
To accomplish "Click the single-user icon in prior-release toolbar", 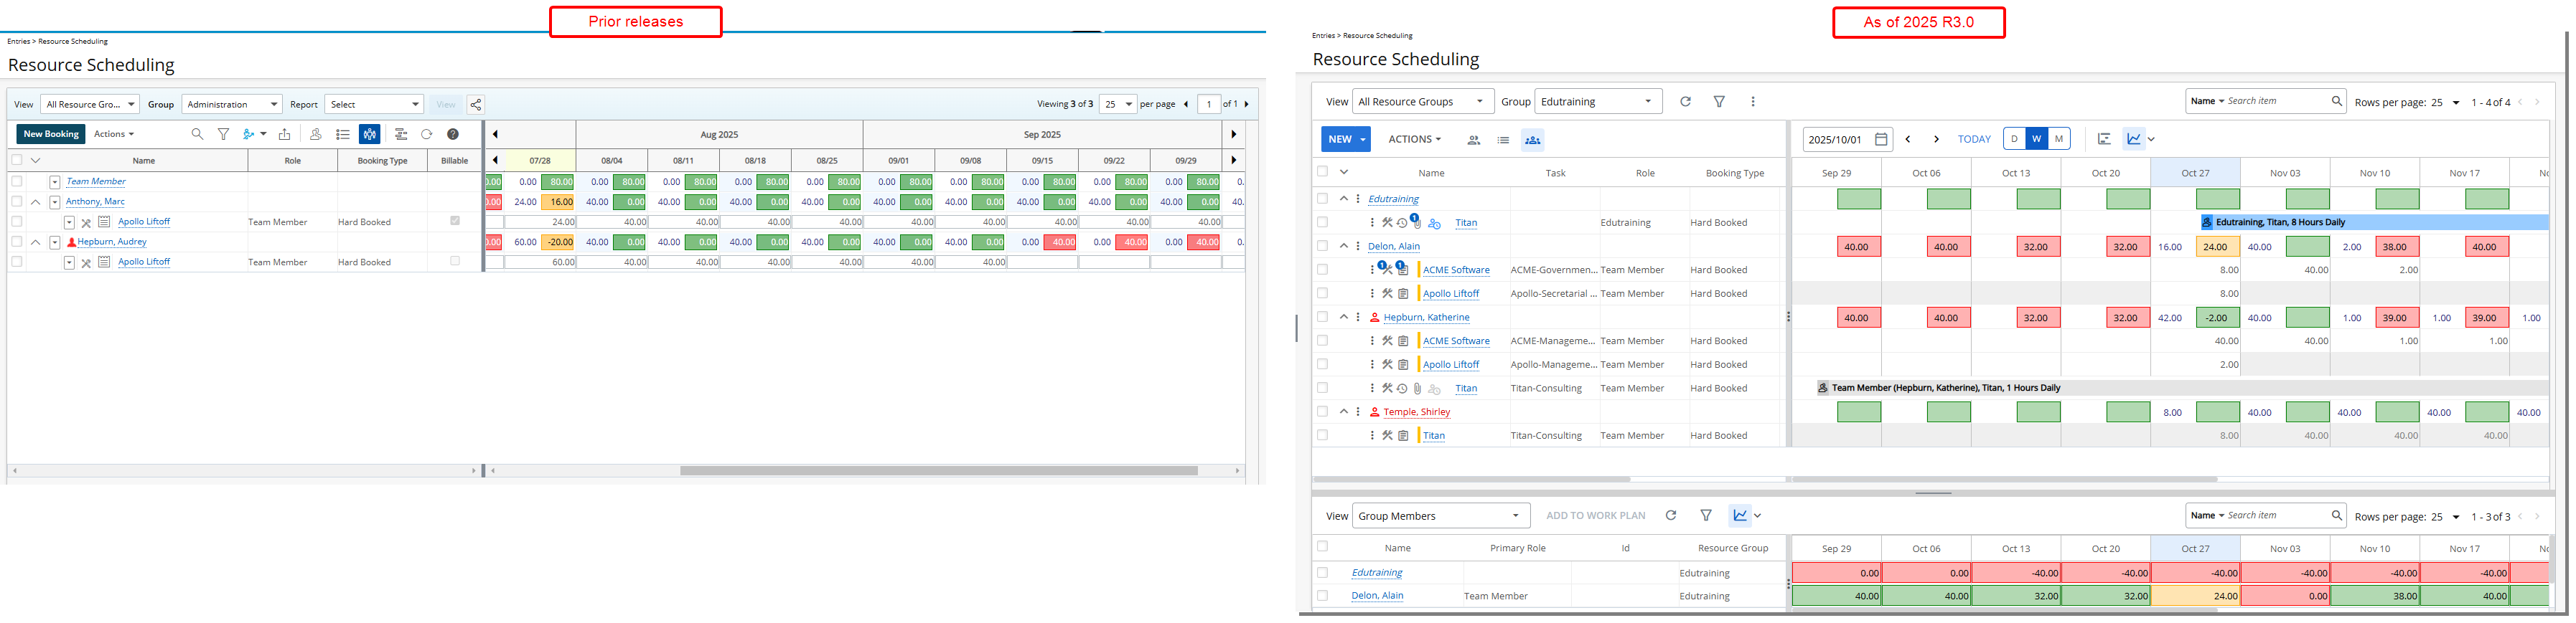I will 316,134.
